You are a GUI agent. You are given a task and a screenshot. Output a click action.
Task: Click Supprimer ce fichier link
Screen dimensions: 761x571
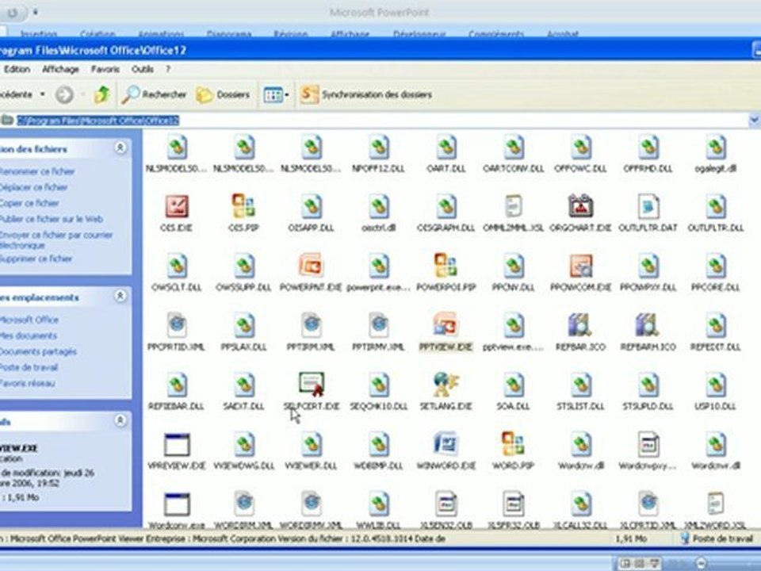pos(36,259)
